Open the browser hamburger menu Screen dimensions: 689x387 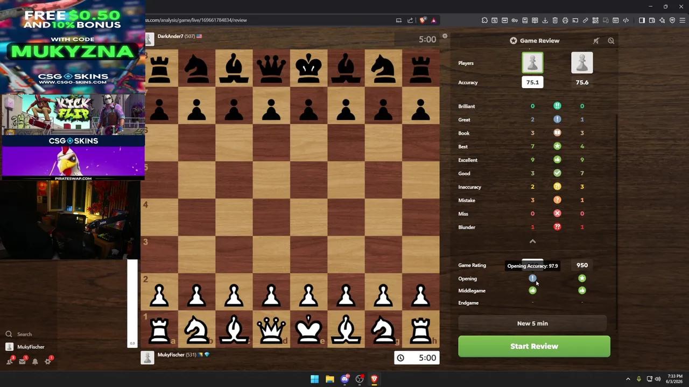pyautogui.click(x=683, y=20)
